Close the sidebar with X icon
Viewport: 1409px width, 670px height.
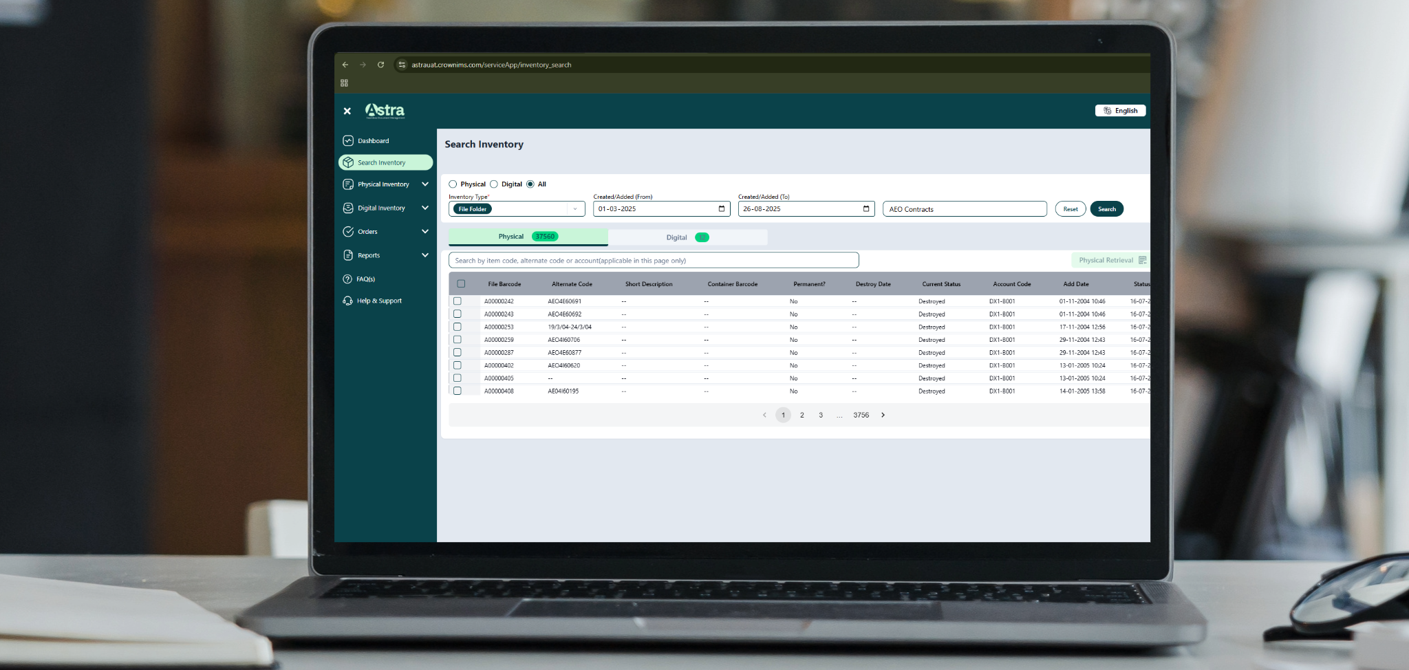347,111
